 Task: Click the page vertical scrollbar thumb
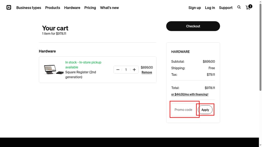tap(260, 47)
